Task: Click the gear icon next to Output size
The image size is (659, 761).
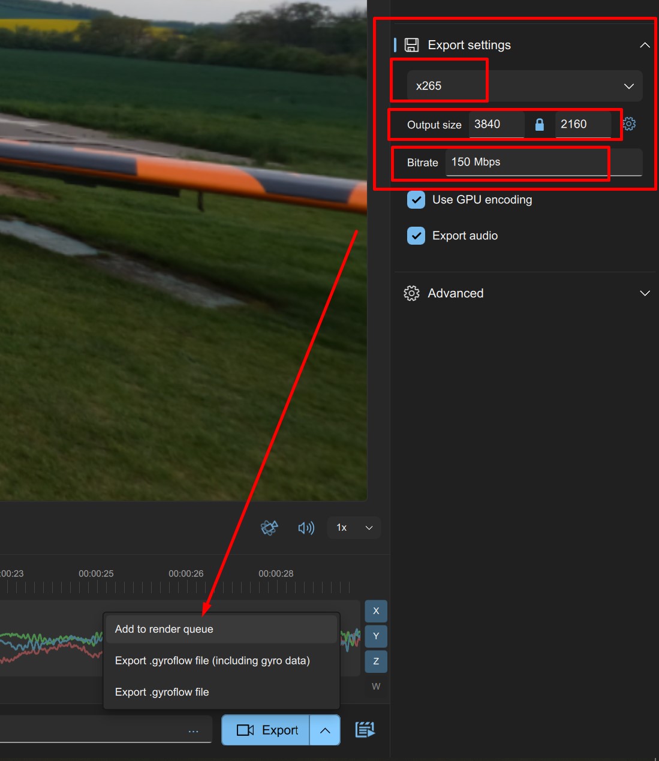Action: pyautogui.click(x=628, y=124)
